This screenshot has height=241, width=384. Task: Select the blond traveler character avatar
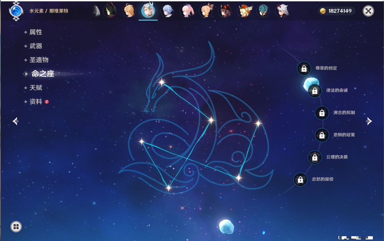tap(129, 11)
